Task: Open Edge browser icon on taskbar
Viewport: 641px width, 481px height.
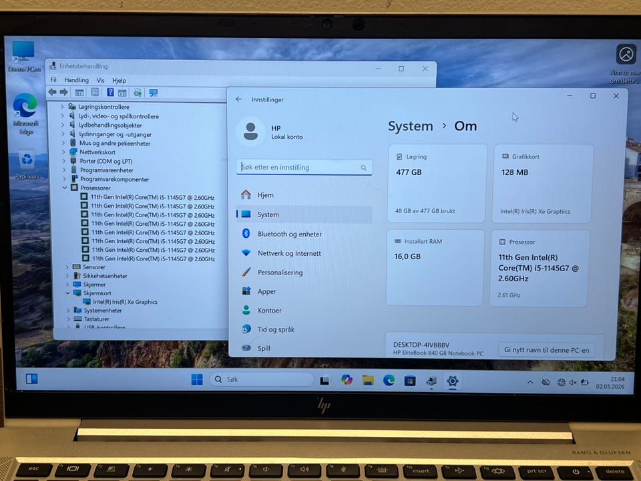Action: click(389, 380)
